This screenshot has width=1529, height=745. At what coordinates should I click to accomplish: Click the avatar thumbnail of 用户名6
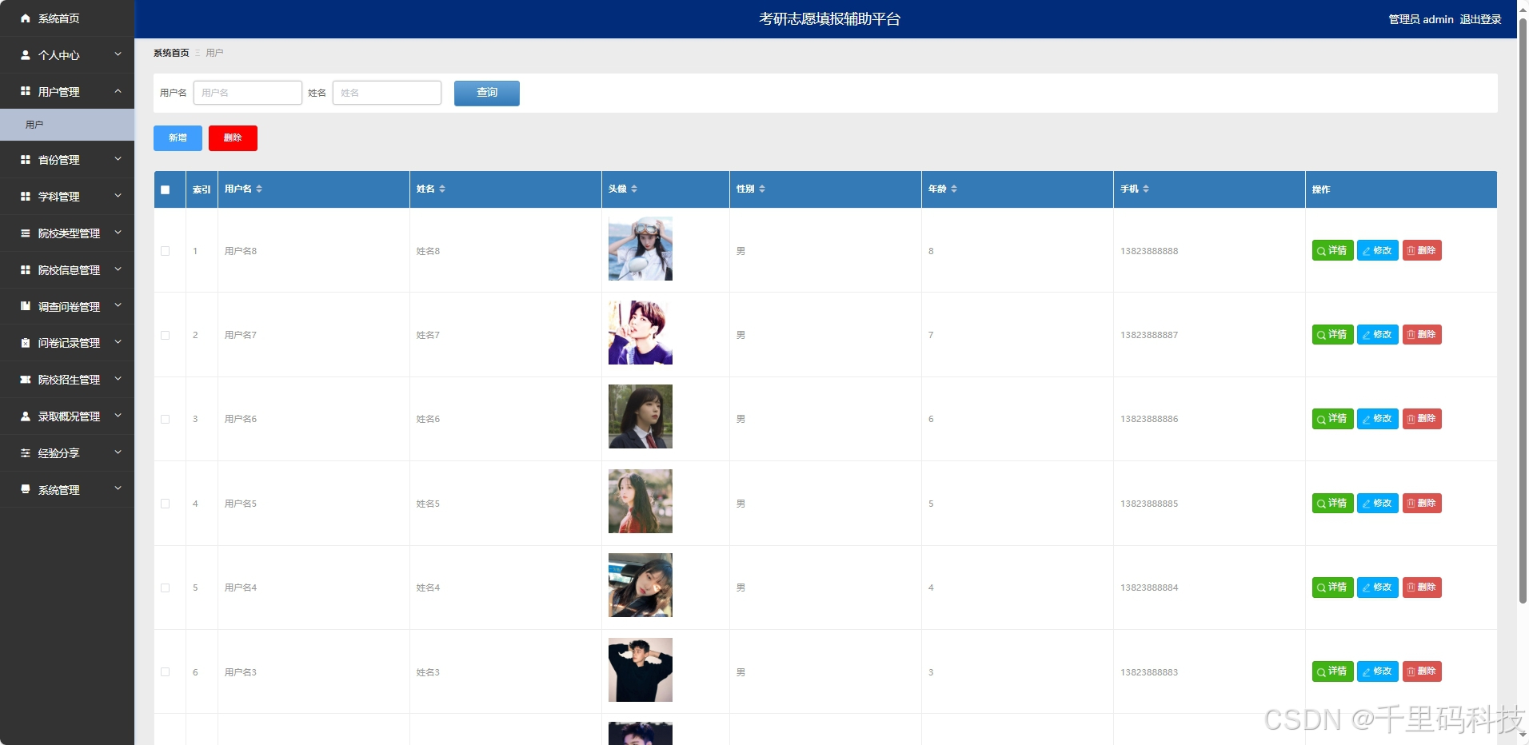click(x=641, y=416)
